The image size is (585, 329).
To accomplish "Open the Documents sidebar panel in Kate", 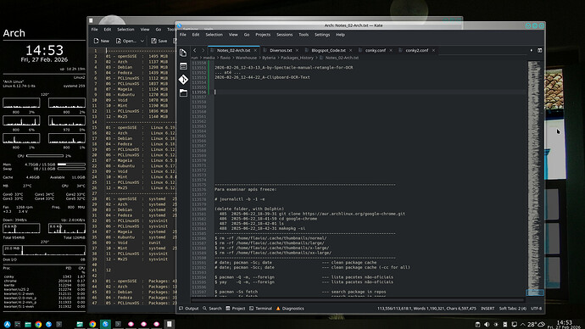I will (x=183, y=53).
